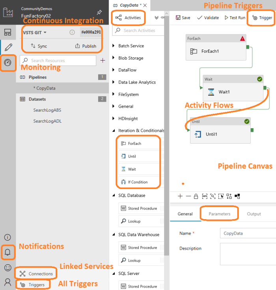
Task: Click the pin icon next to FunFactory02
Action: pyautogui.click(x=99, y=13)
